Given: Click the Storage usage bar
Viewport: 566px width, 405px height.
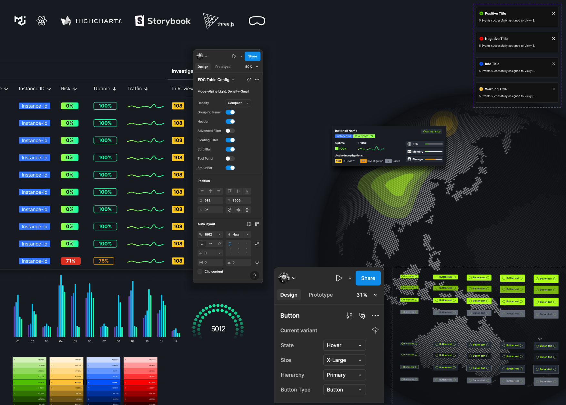Looking at the screenshot, I should (434, 159).
